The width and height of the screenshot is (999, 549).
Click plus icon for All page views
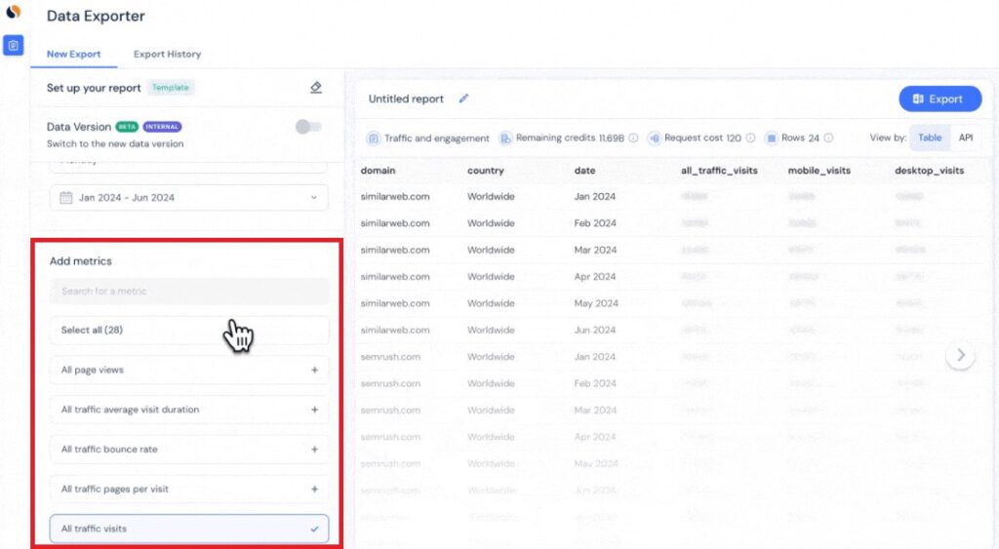click(x=315, y=370)
